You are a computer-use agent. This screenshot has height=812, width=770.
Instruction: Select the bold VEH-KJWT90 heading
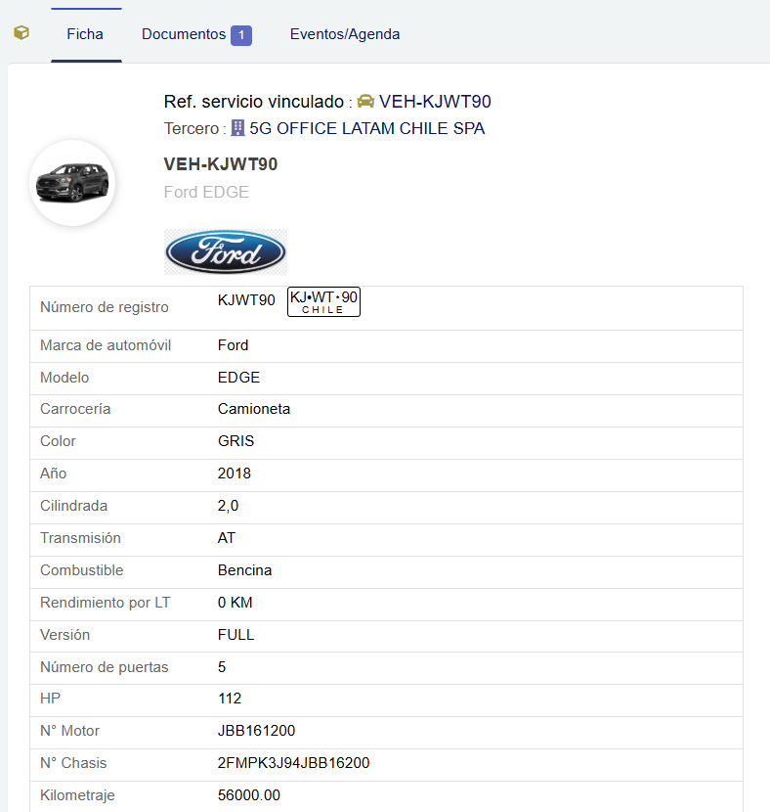(x=221, y=164)
